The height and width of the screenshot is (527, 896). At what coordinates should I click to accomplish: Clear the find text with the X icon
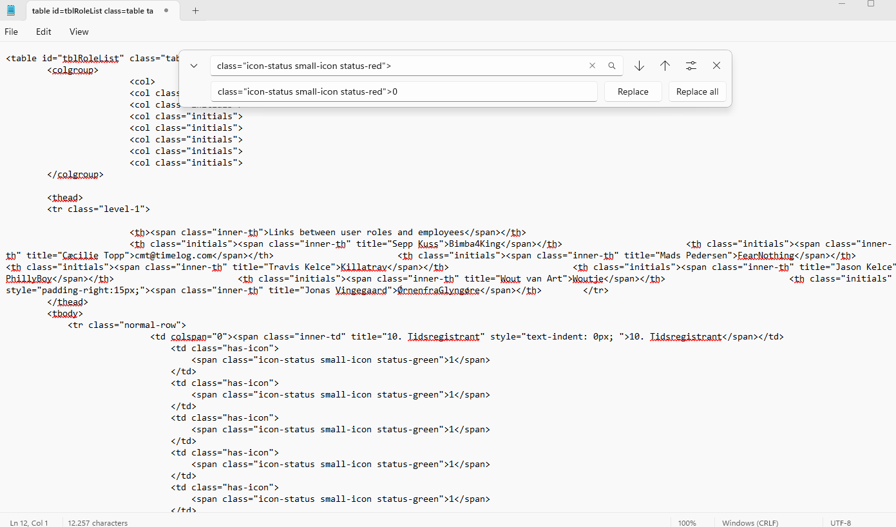[592, 66]
